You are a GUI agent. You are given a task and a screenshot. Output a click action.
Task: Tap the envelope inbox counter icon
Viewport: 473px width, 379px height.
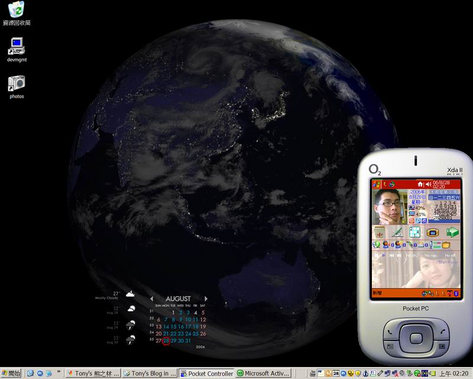pyautogui.click(x=422, y=245)
